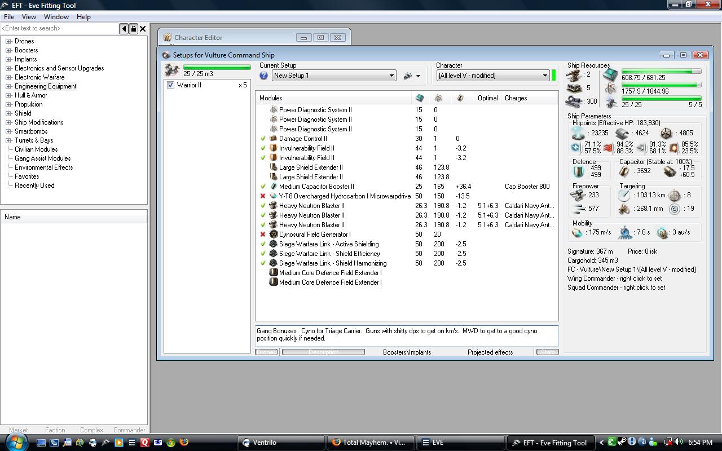The height and width of the screenshot is (451, 722).
Task: Open the View menu
Action: [x=29, y=17]
